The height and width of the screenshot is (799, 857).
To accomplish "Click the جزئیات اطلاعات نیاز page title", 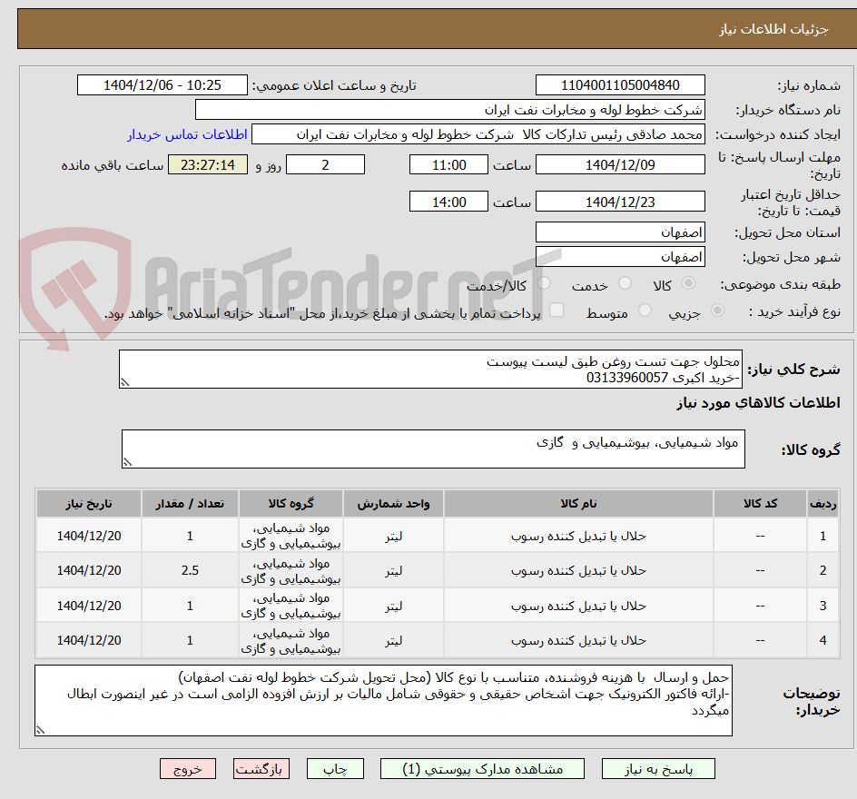I will (x=773, y=29).
